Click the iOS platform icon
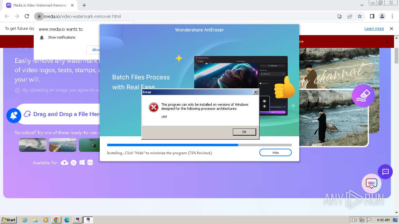The height and width of the screenshot is (224, 399). 90,162
